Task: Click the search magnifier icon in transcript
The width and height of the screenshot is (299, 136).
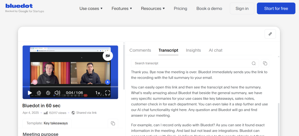Action: coord(254,63)
